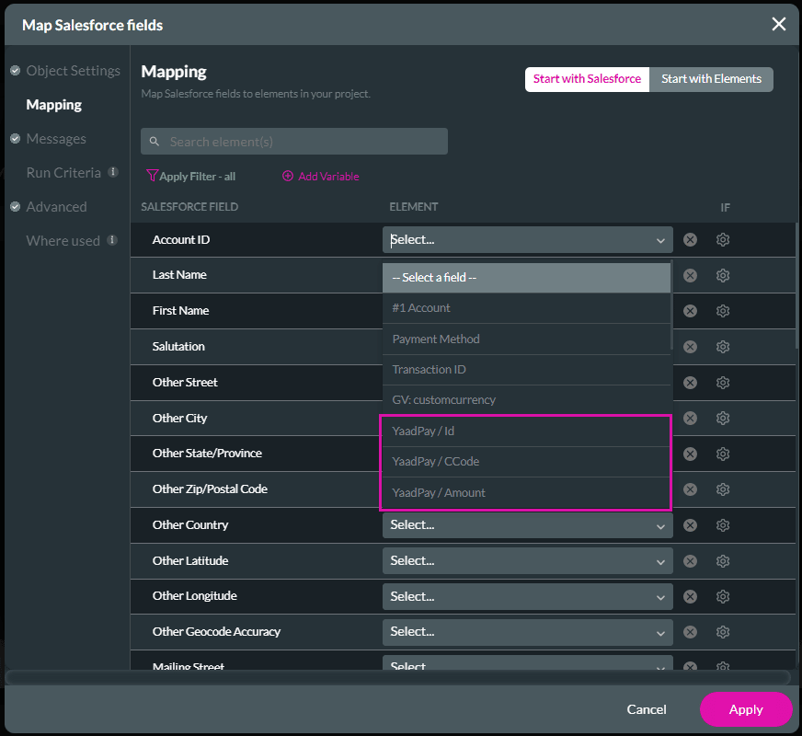The width and height of the screenshot is (802, 736).
Task: Remove mapping for Other Latitude row
Action: pos(690,560)
